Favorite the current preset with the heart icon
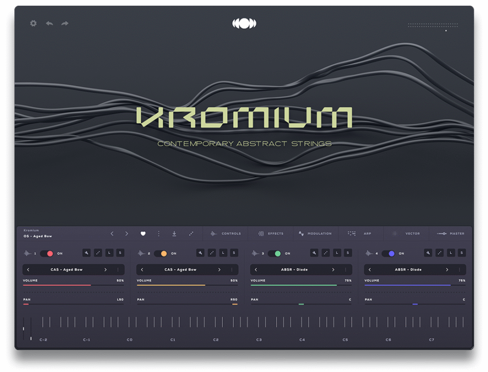This screenshot has height=372, width=488. tap(143, 233)
